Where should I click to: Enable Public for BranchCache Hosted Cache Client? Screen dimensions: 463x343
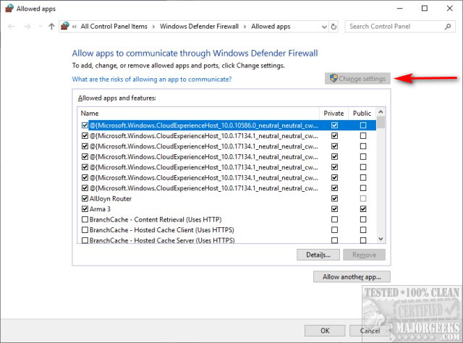[363, 230]
